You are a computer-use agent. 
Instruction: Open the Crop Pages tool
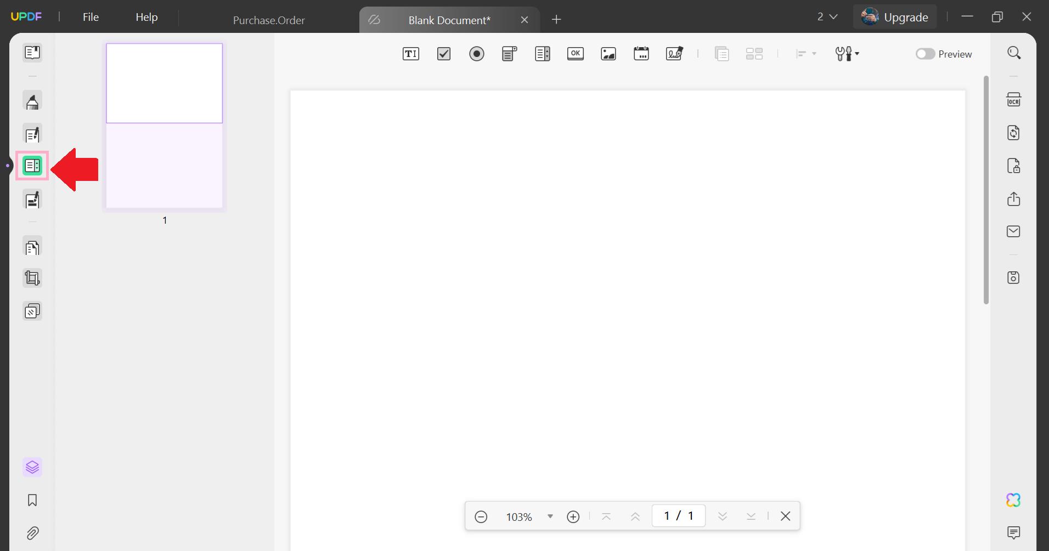32,279
